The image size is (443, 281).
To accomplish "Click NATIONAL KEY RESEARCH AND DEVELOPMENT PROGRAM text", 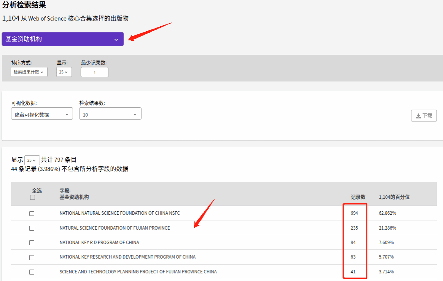I will pos(127,257).
